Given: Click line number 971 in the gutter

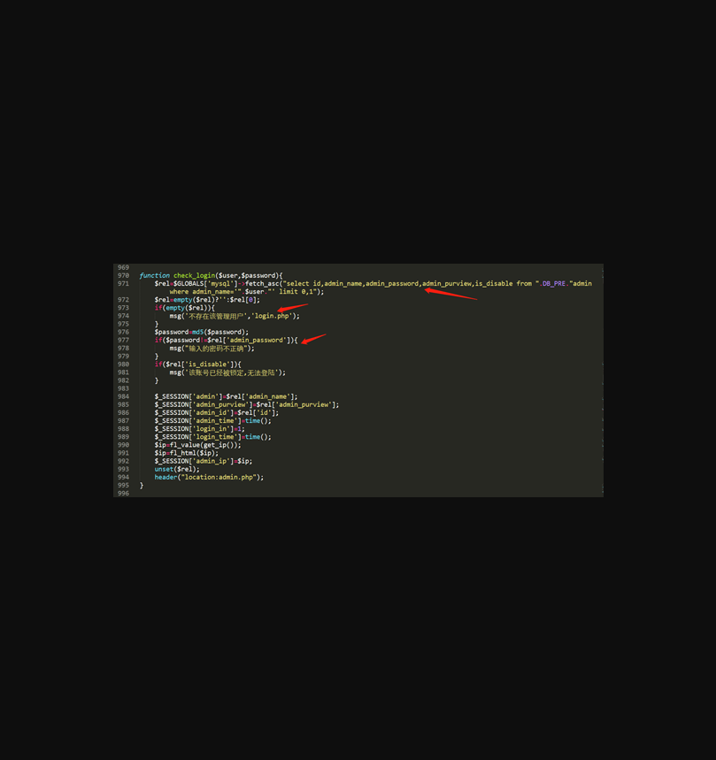Looking at the screenshot, I should coord(123,284).
